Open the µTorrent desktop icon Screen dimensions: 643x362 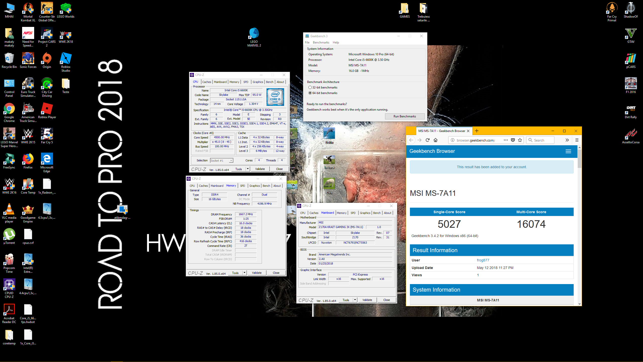9,236
